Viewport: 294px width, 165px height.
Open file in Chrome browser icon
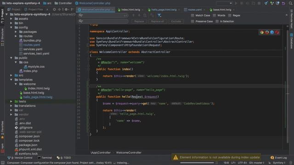(x=262, y=33)
